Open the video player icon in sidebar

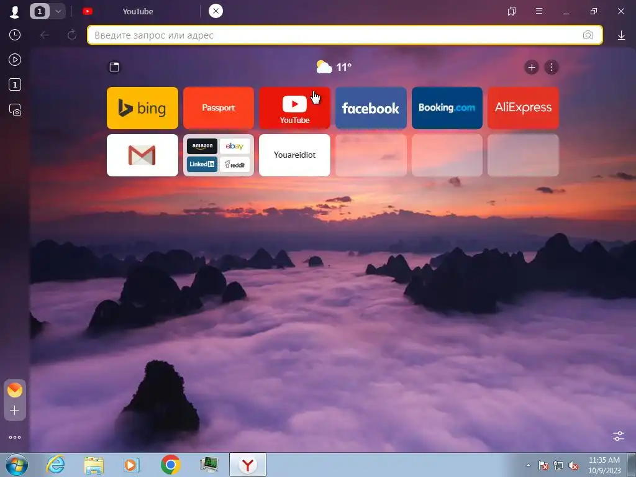(15, 60)
